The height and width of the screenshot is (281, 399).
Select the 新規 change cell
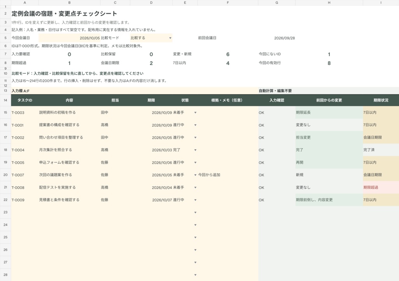click(x=329, y=175)
